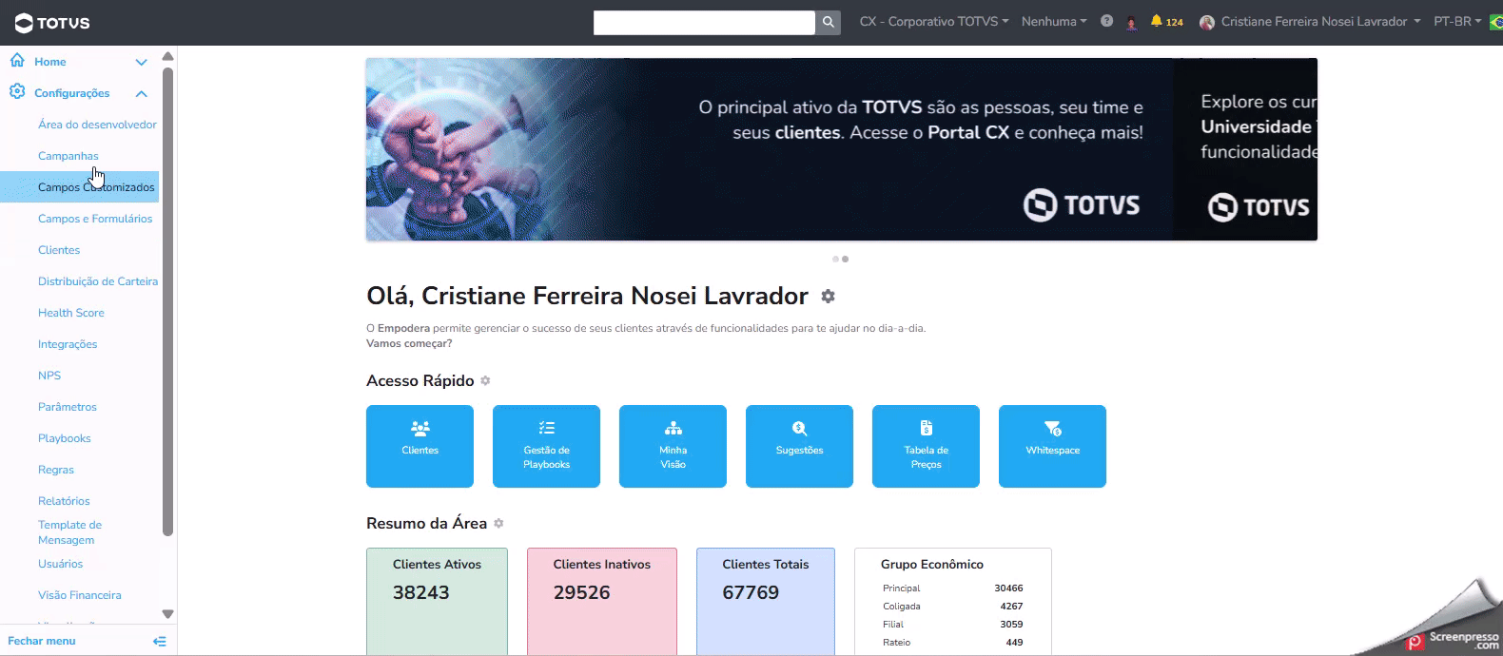This screenshot has width=1503, height=656.
Task: Select Campanhas in sidebar
Action: pyautogui.click(x=68, y=156)
